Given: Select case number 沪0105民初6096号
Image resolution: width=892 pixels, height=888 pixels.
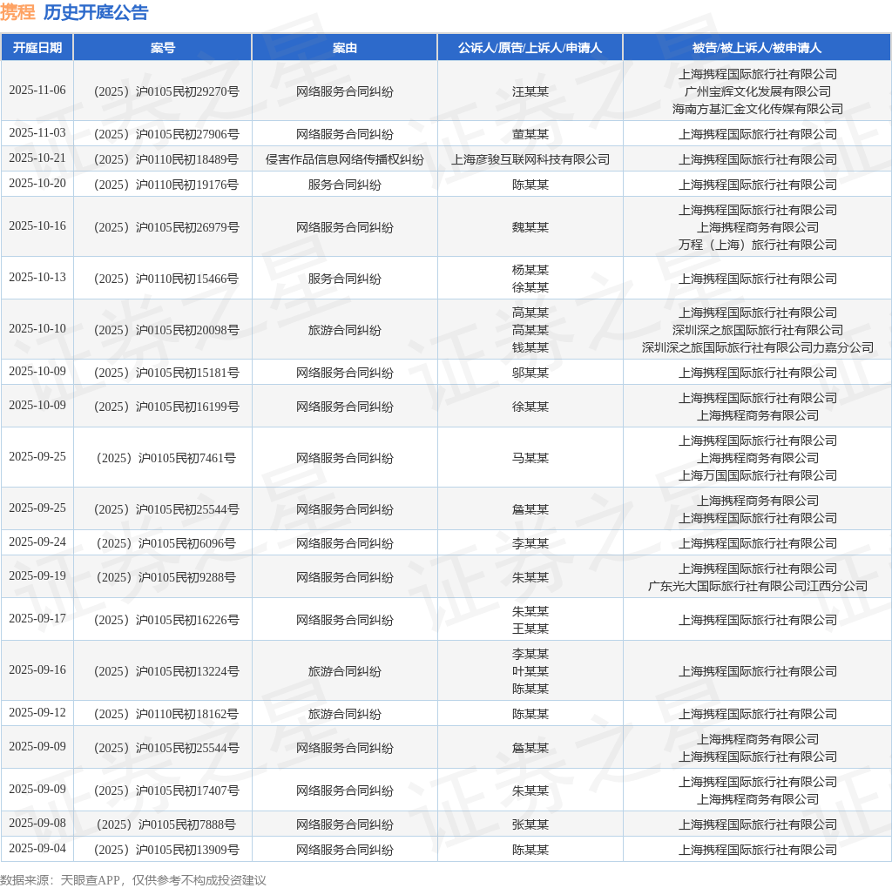Looking at the screenshot, I should coord(166,543).
